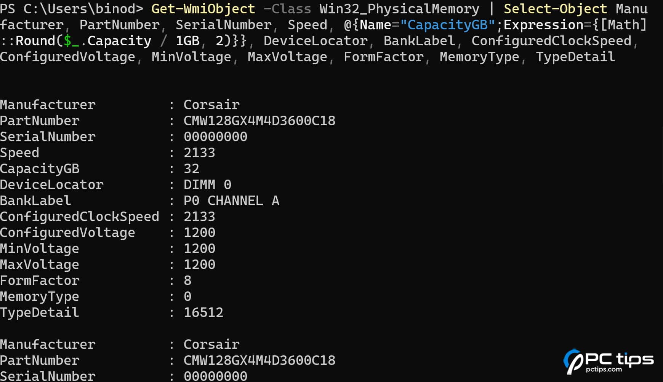Select the TypeDetail value 16512
Image resolution: width=663 pixels, height=382 pixels.
tap(203, 313)
